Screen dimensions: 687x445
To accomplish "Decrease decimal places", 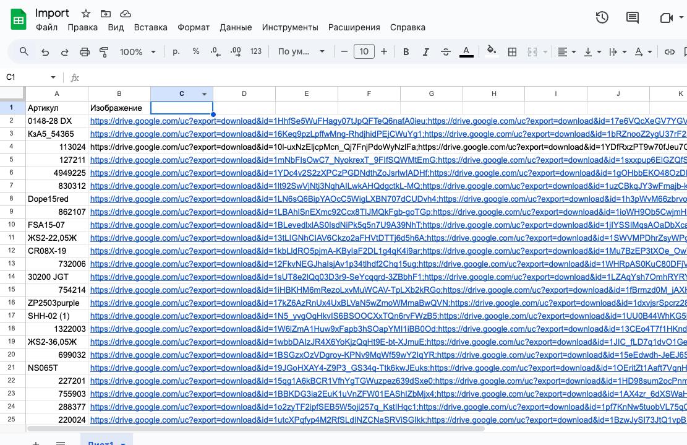I will click(x=215, y=52).
